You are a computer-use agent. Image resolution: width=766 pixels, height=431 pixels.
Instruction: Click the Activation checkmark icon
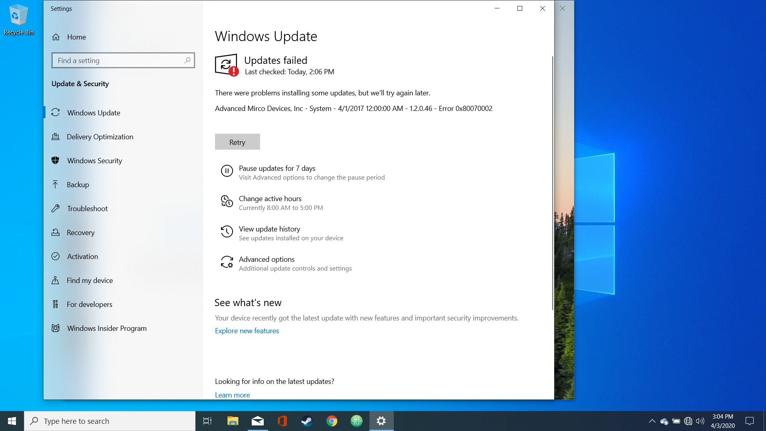pos(55,256)
